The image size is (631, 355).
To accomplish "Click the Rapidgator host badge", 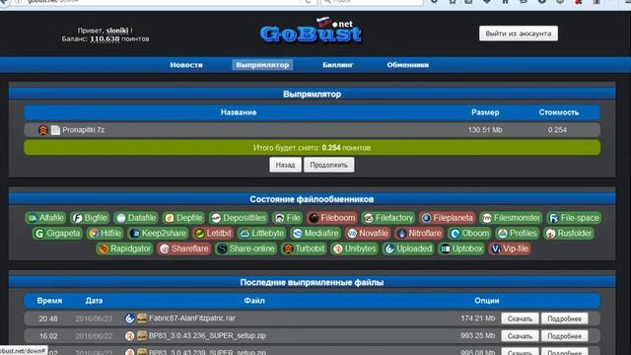I will (125, 248).
